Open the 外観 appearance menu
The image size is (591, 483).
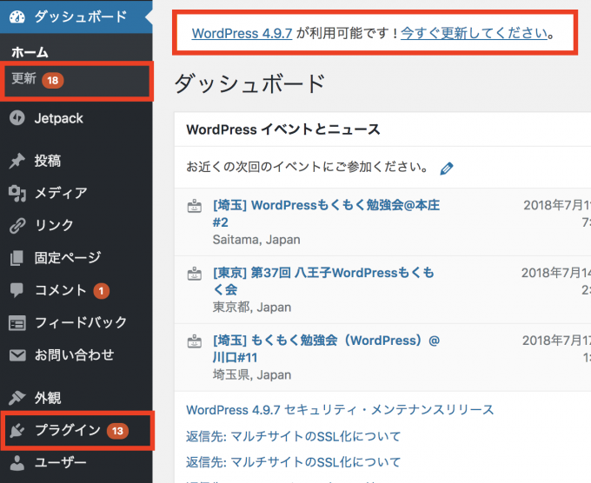[76, 398]
